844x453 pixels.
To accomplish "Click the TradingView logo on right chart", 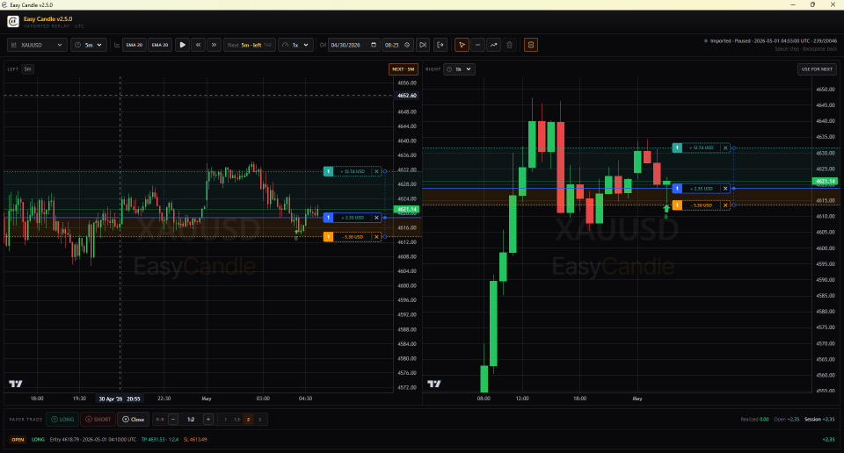I will click(433, 384).
